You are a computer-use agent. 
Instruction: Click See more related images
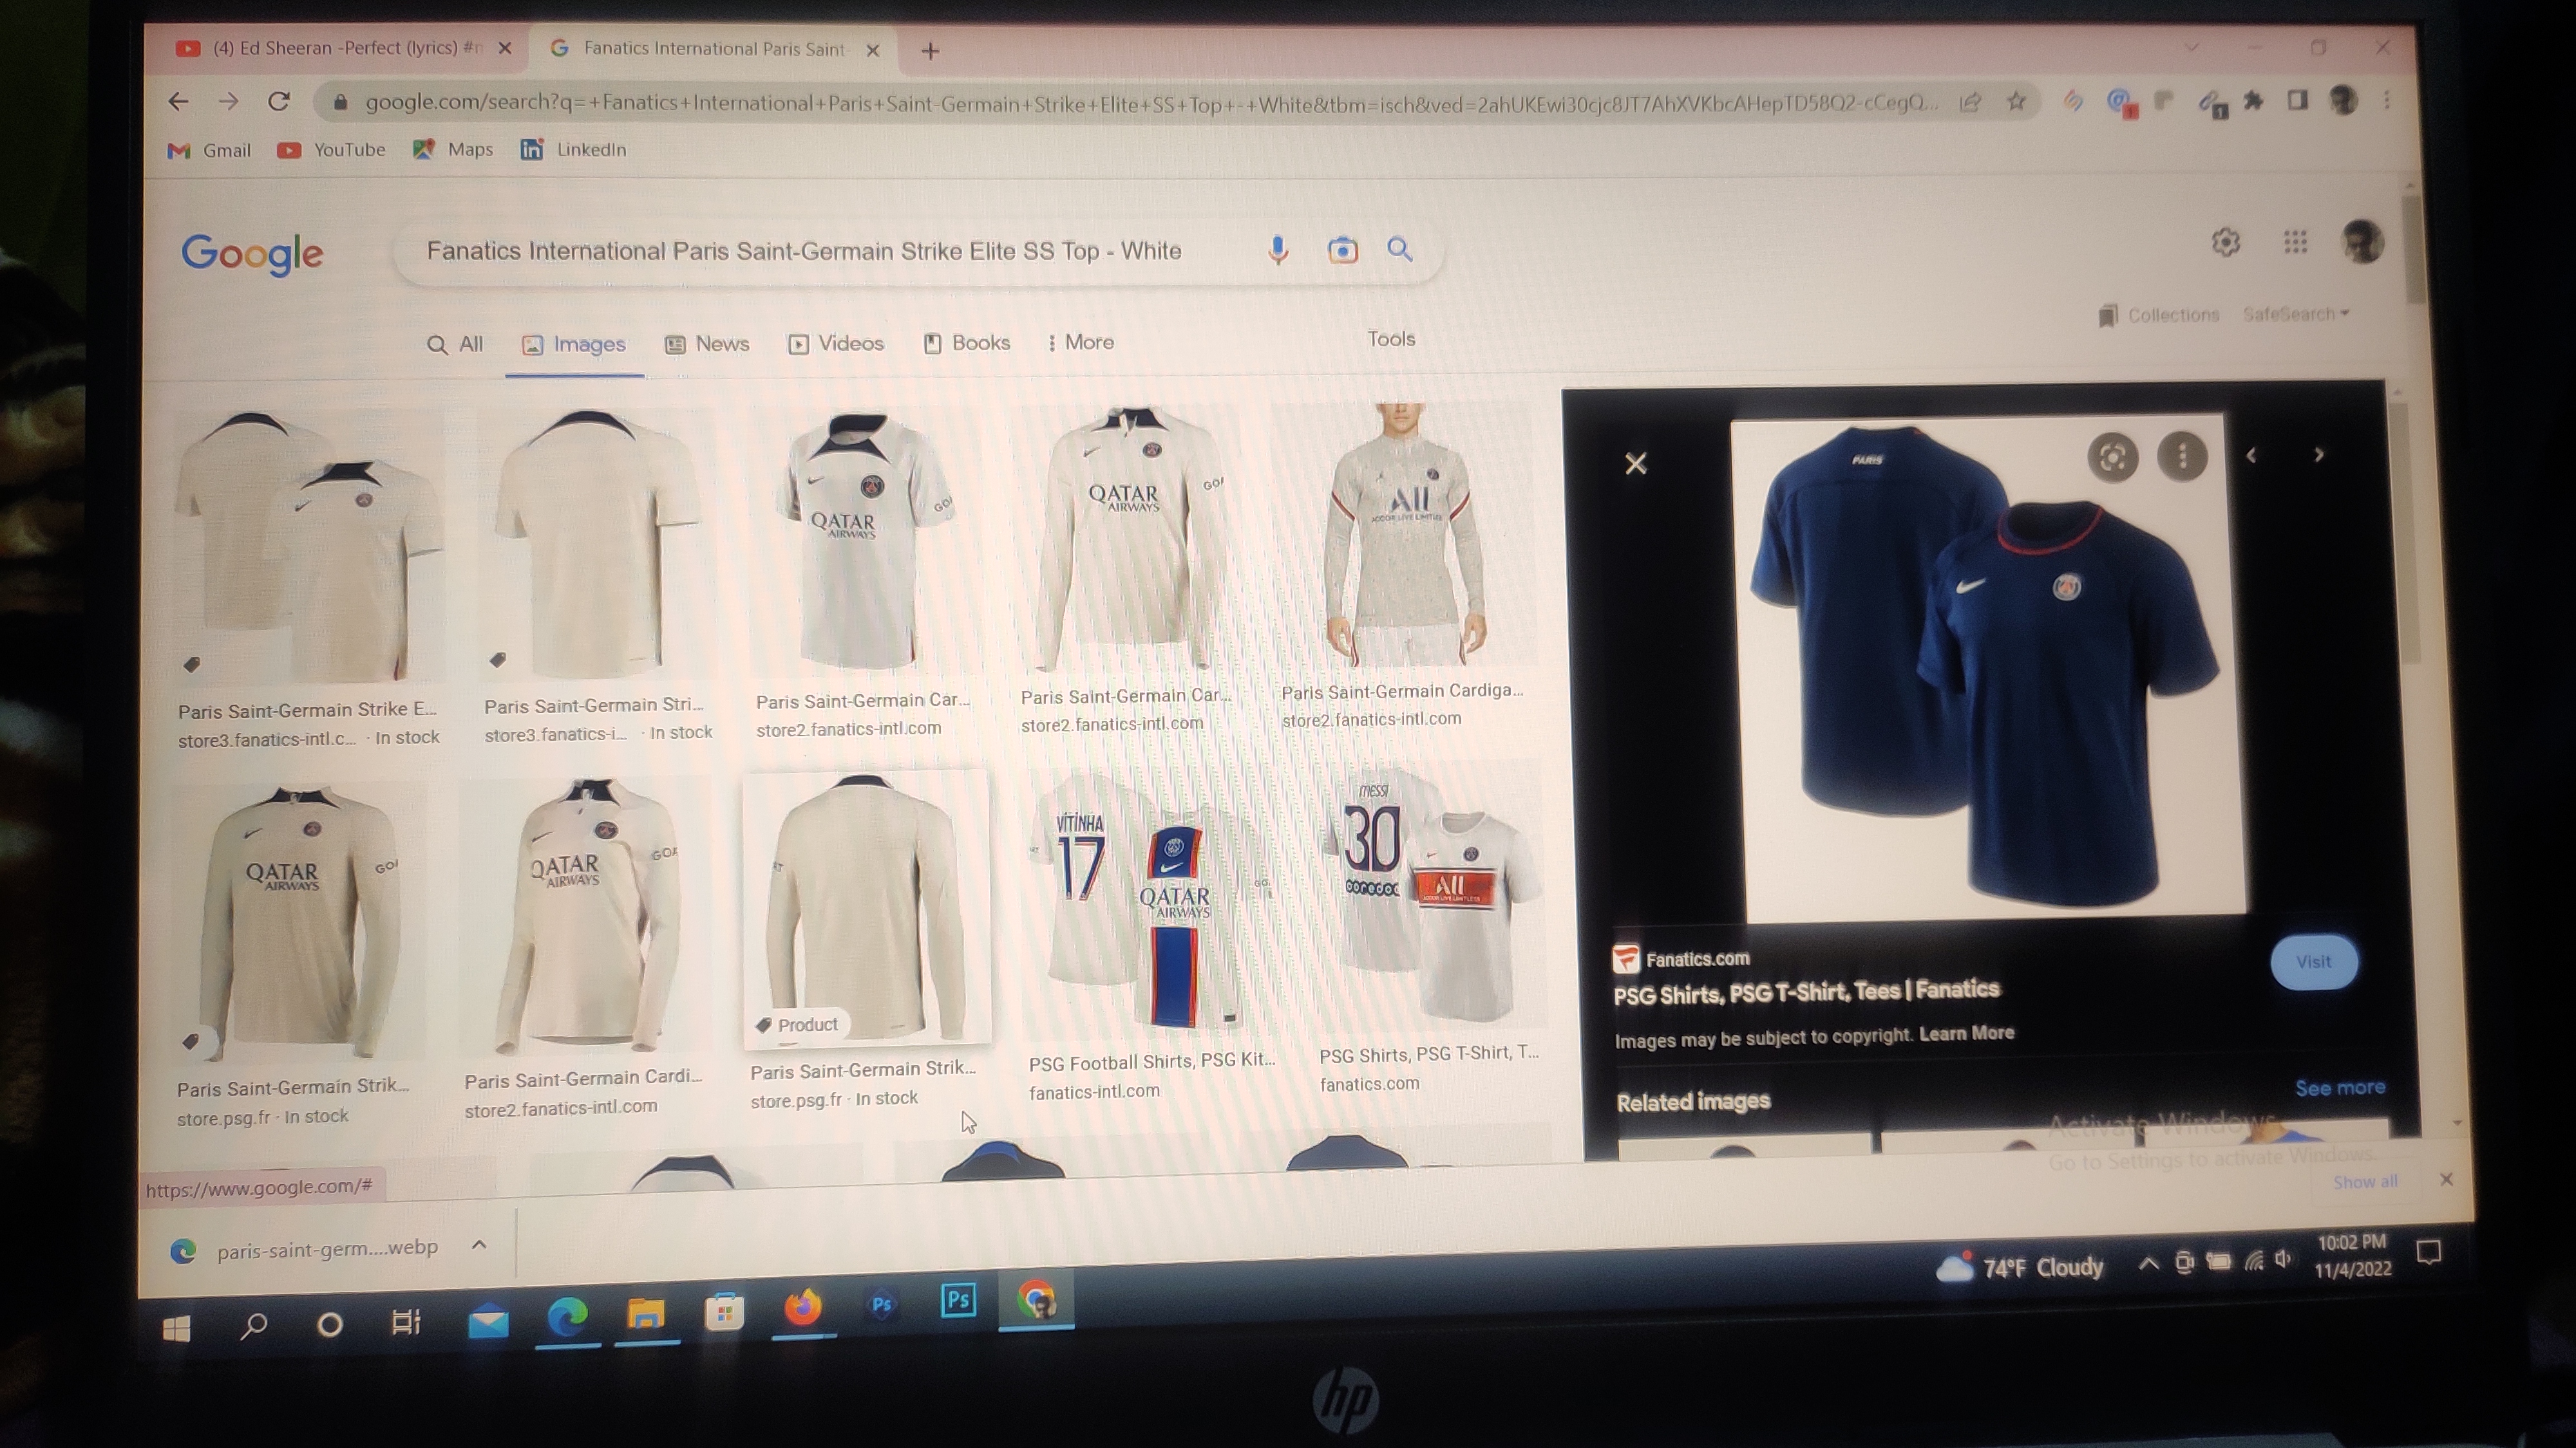[2340, 1087]
